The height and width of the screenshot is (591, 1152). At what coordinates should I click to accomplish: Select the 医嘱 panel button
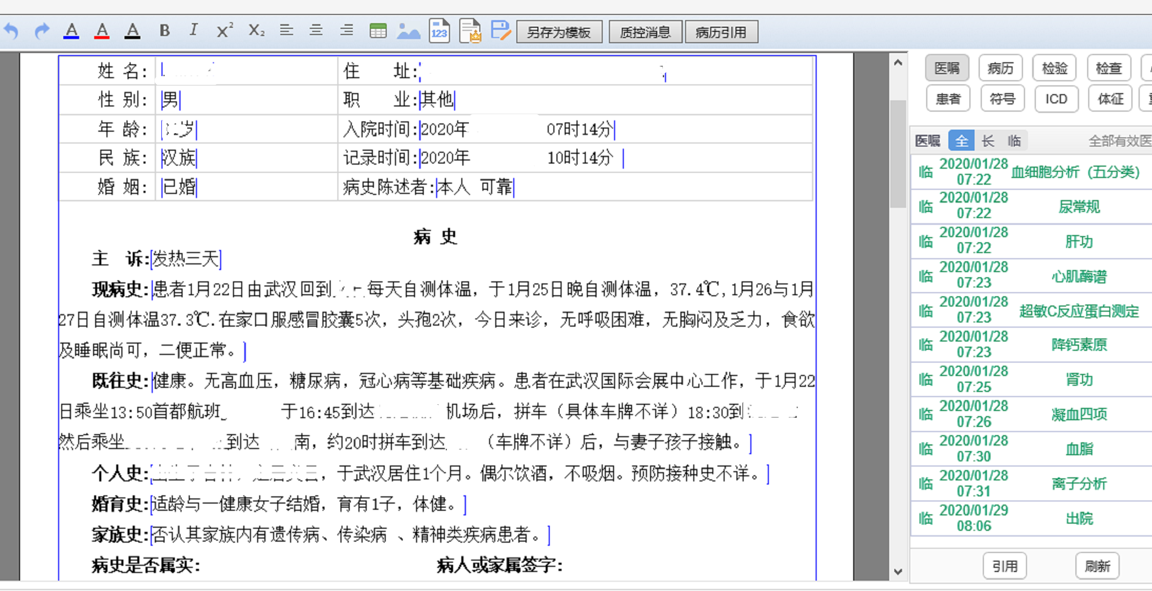[x=947, y=68]
